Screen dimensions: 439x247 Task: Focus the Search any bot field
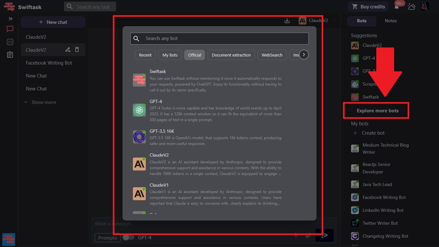[219, 38]
